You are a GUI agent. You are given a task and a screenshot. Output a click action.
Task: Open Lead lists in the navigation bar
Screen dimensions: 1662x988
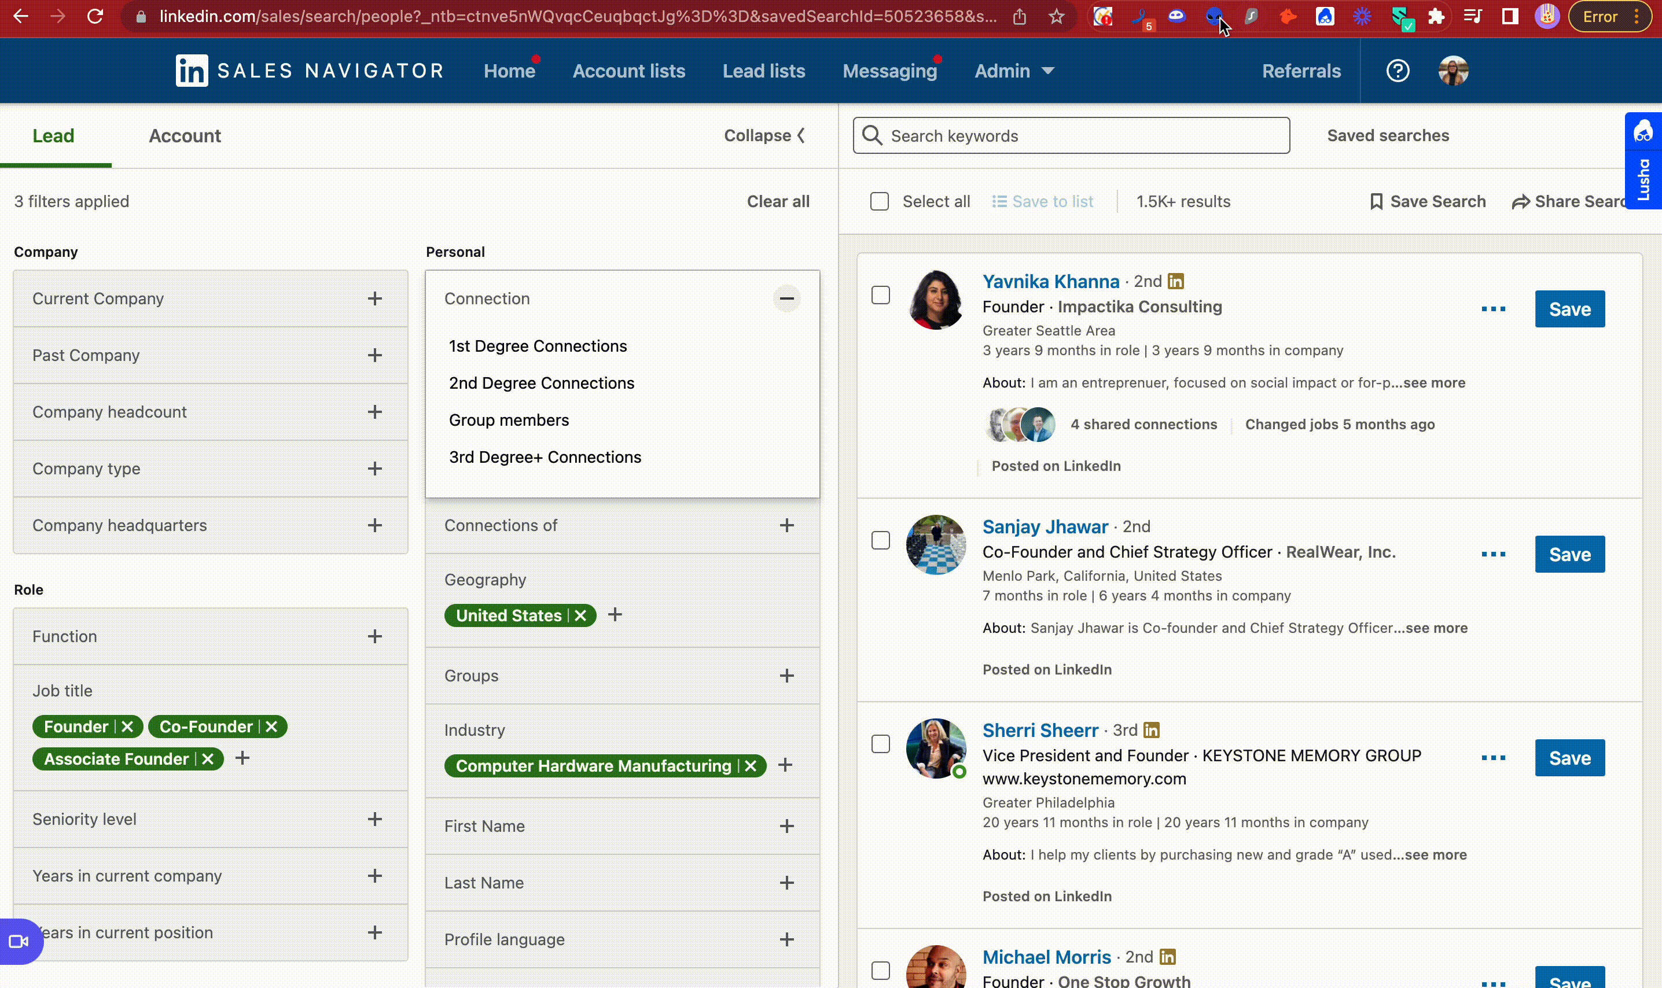(x=764, y=71)
